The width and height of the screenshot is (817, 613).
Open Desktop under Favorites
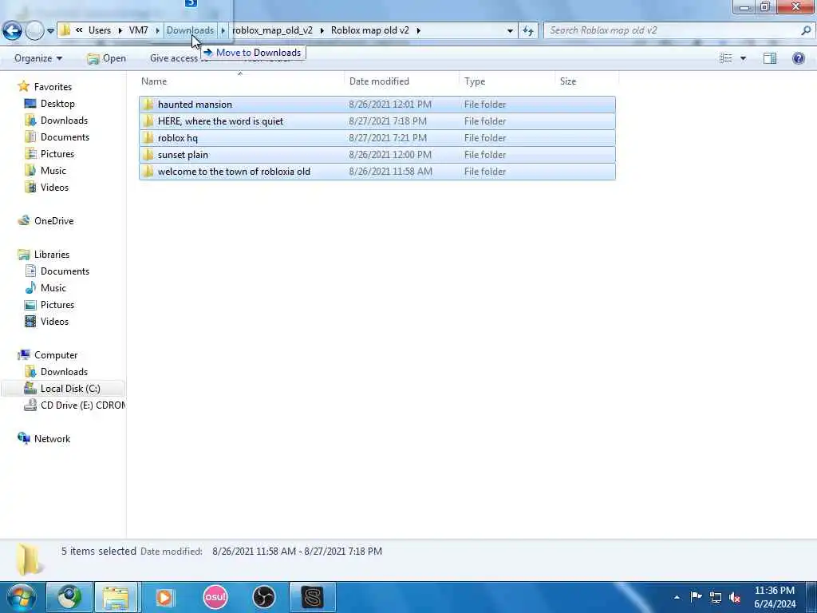pyautogui.click(x=57, y=104)
